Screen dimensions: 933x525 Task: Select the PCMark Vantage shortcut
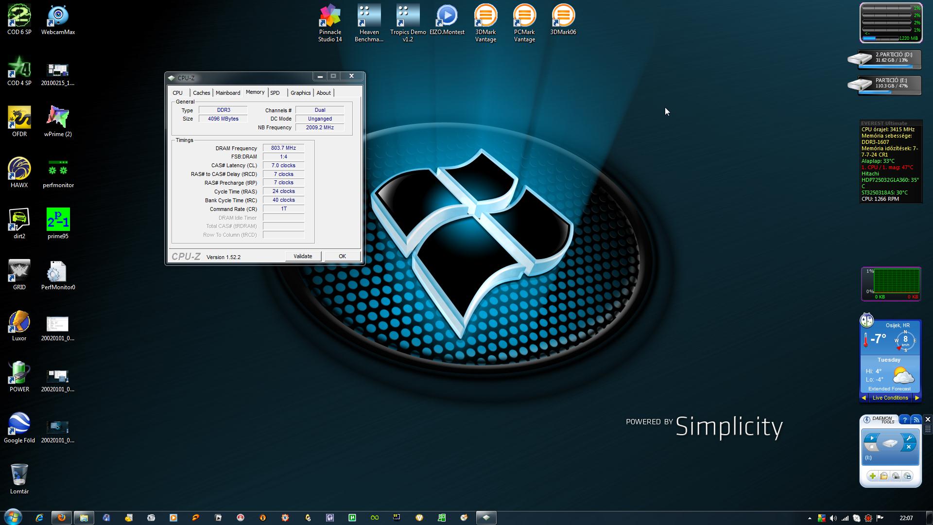524,23
